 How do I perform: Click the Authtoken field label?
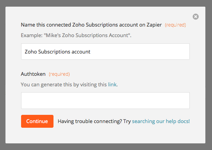(x=33, y=74)
